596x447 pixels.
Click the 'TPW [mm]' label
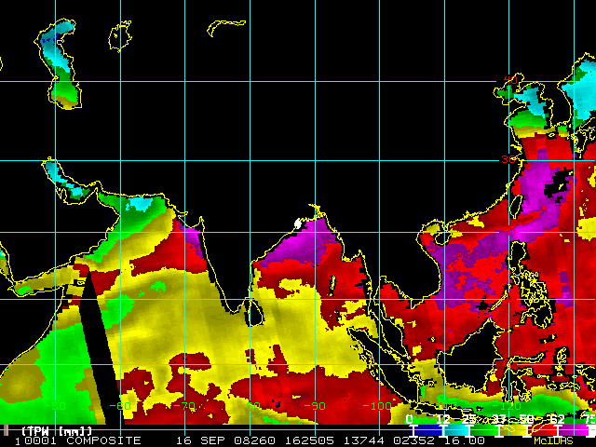pos(56,431)
